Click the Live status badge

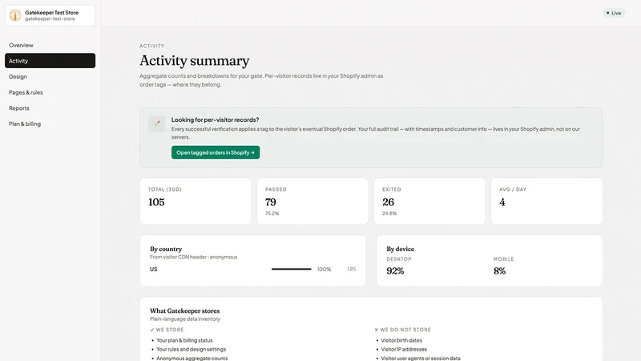coord(614,13)
